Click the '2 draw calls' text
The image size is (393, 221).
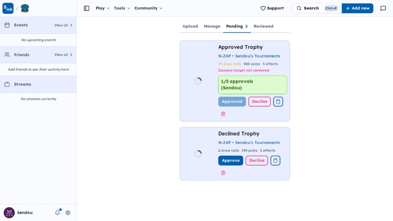coord(228,151)
